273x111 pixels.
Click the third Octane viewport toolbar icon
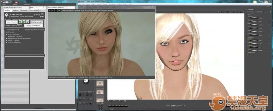point(56,10)
